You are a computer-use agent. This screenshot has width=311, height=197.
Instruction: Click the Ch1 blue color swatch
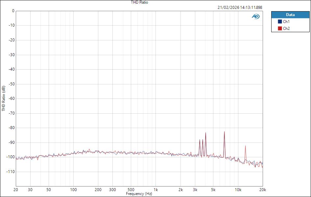[280, 21]
